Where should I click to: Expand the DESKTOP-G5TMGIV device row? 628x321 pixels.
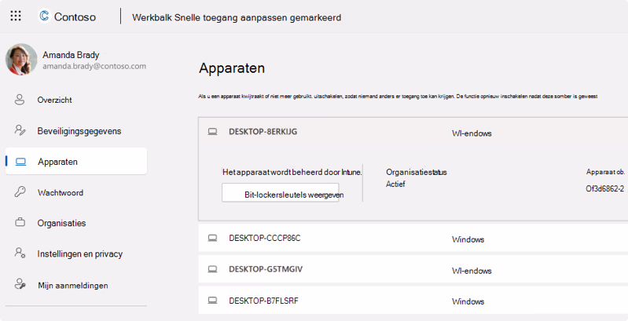[x=265, y=269]
